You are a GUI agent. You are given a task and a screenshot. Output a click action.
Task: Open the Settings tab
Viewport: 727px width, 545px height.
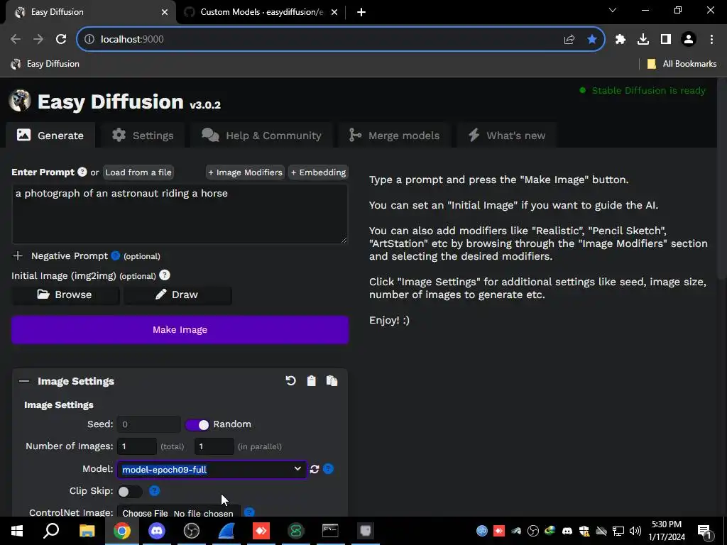[x=143, y=136]
